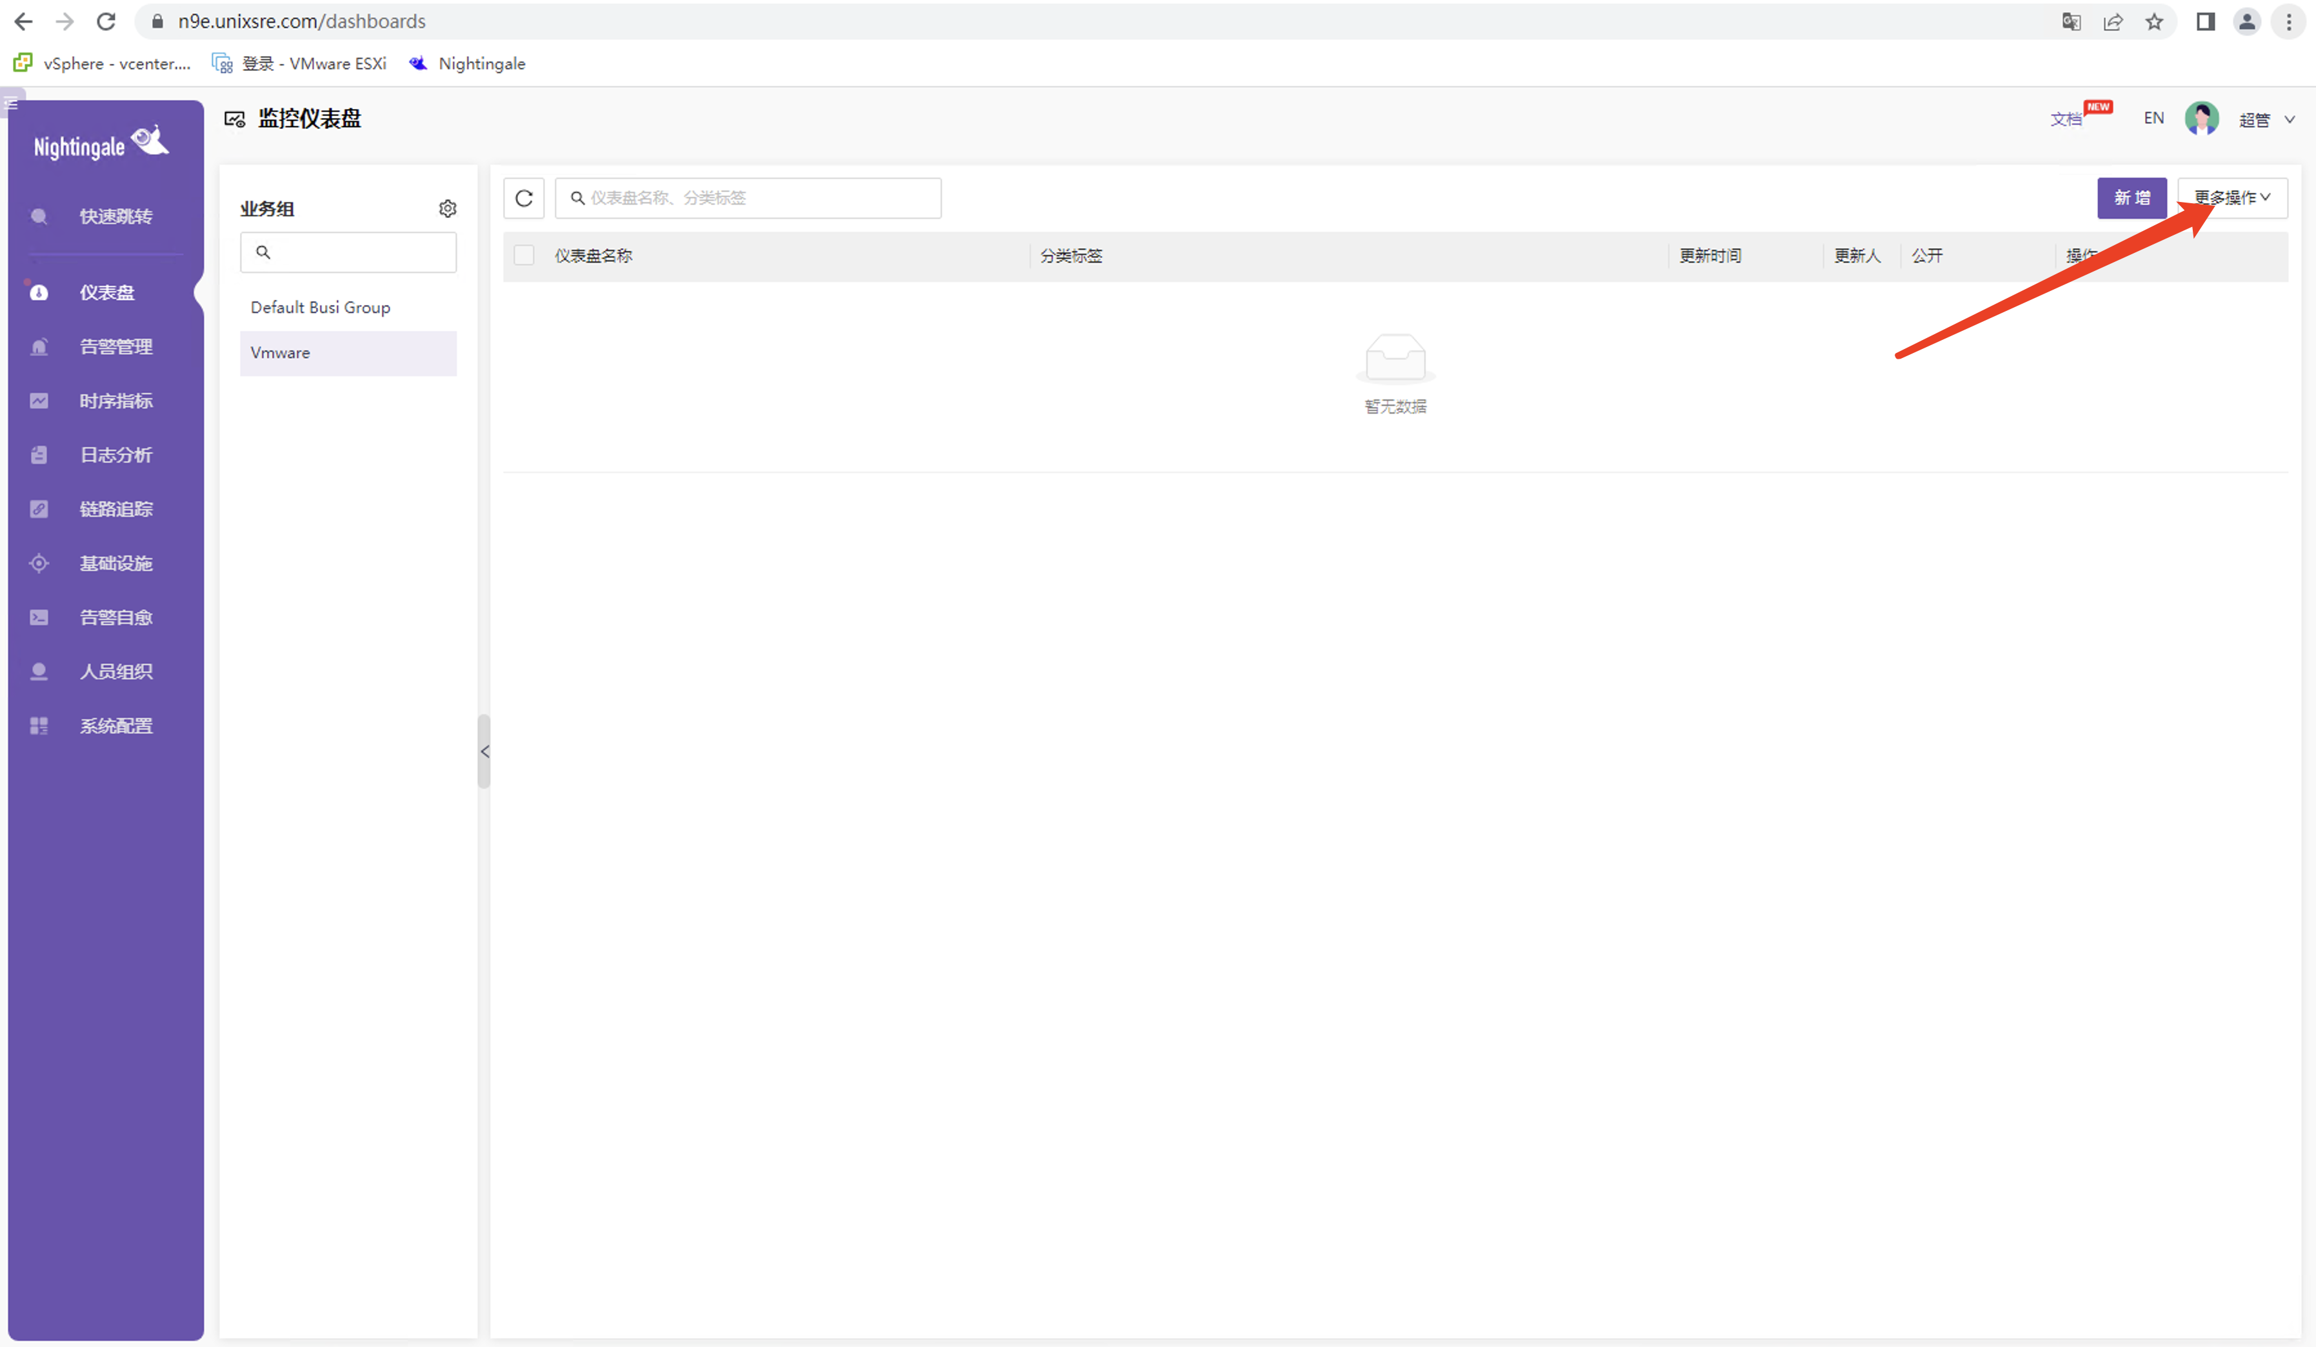
Task: Click the Nightingale logo
Action: (x=101, y=143)
